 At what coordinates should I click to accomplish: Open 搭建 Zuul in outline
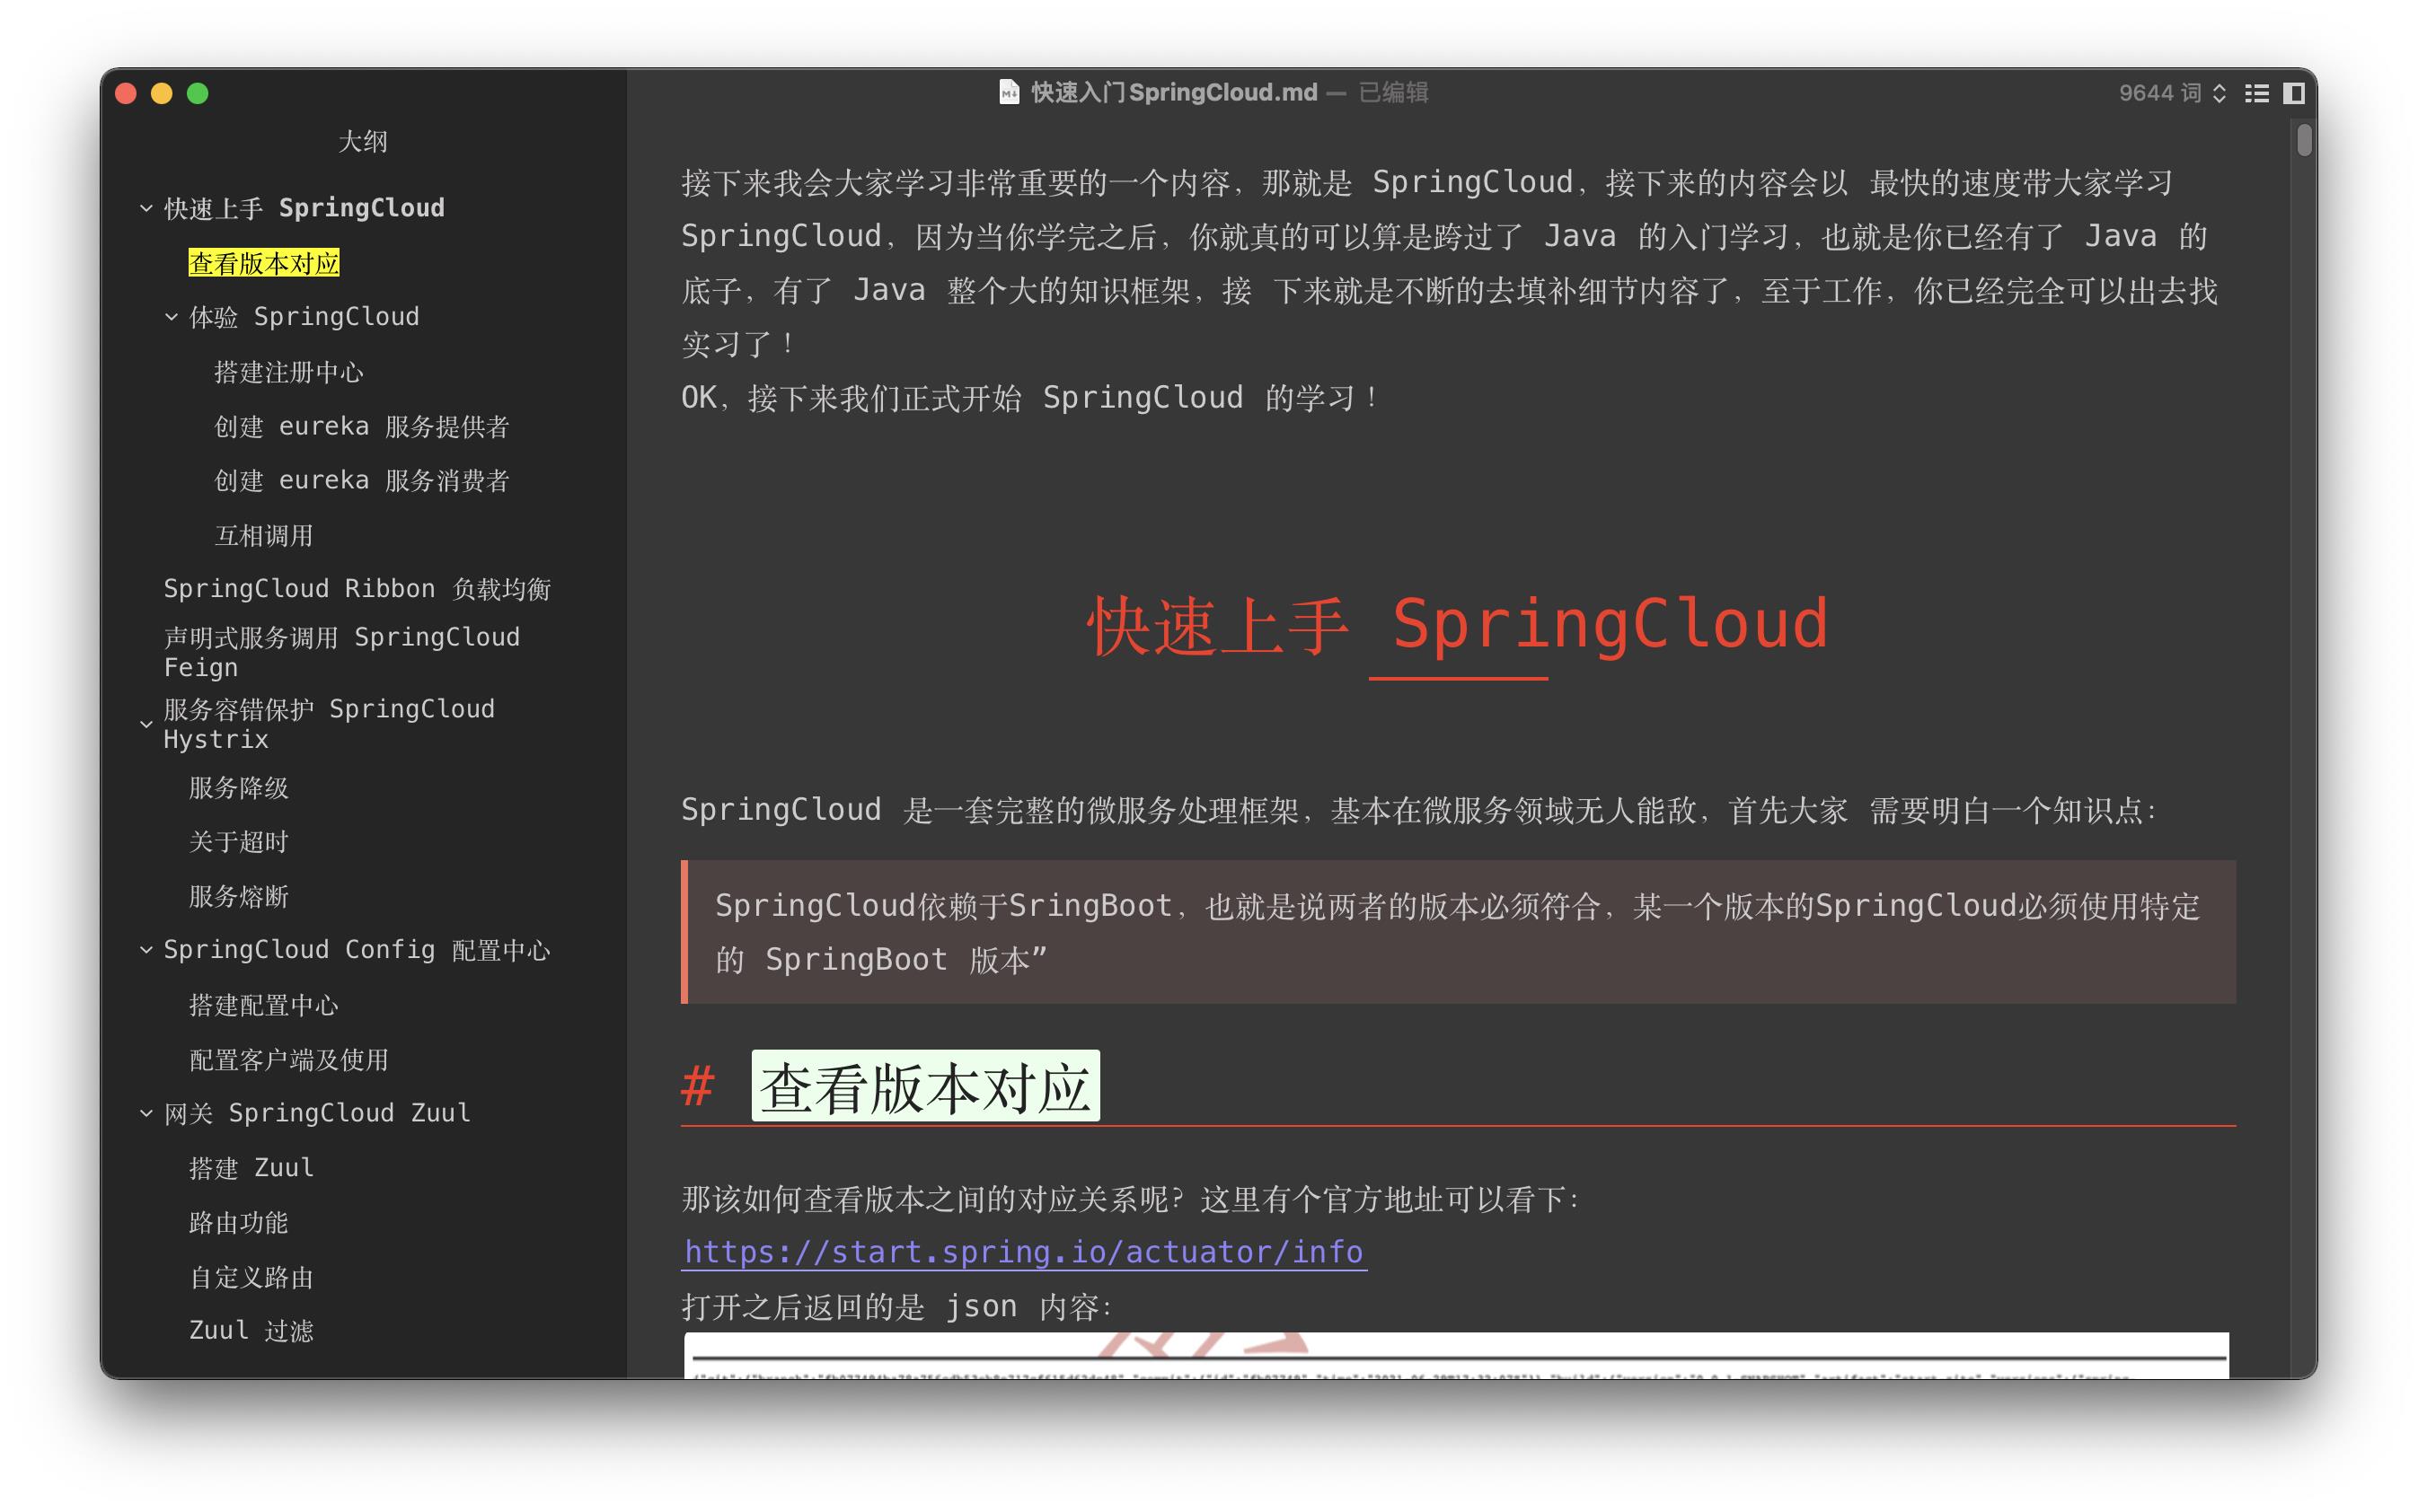pyautogui.click(x=252, y=1168)
